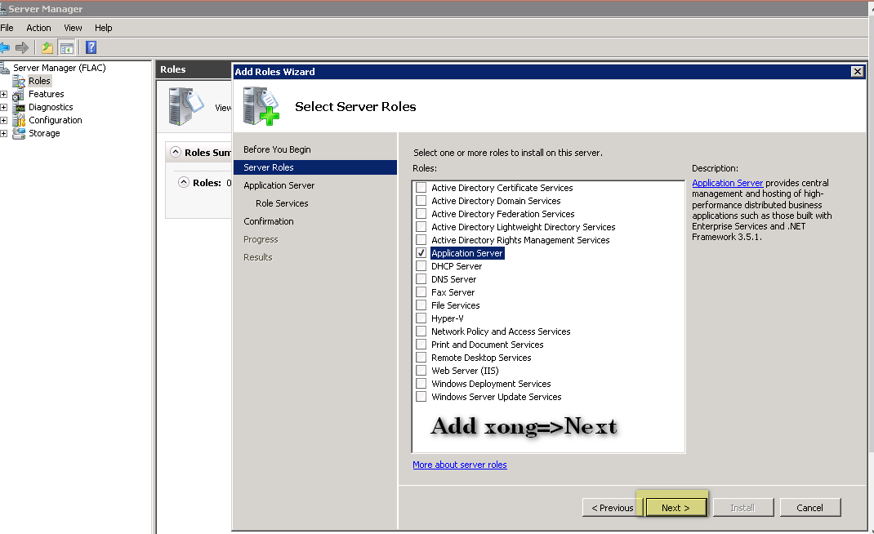
Task: Check the File Services checkbox
Action: point(421,305)
